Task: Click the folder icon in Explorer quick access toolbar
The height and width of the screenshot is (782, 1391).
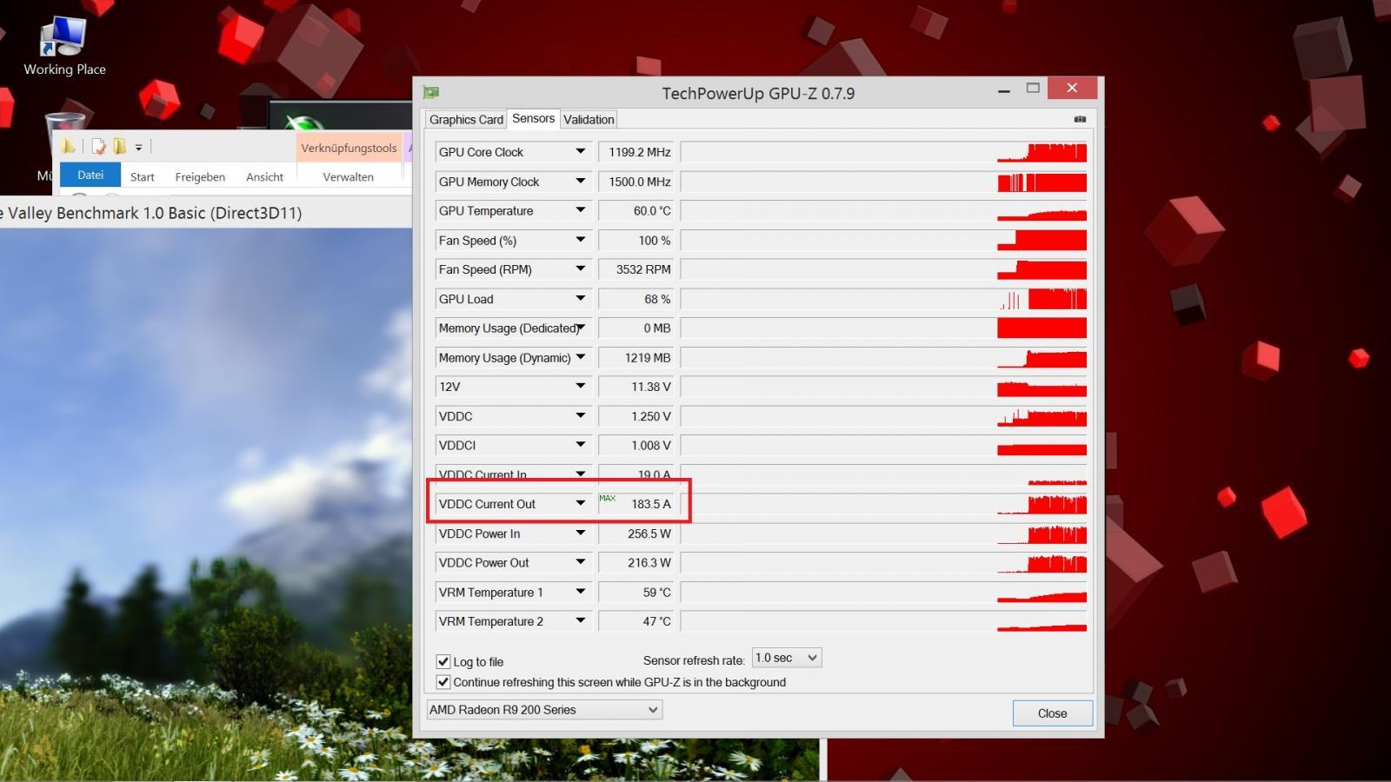Action: [69, 146]
